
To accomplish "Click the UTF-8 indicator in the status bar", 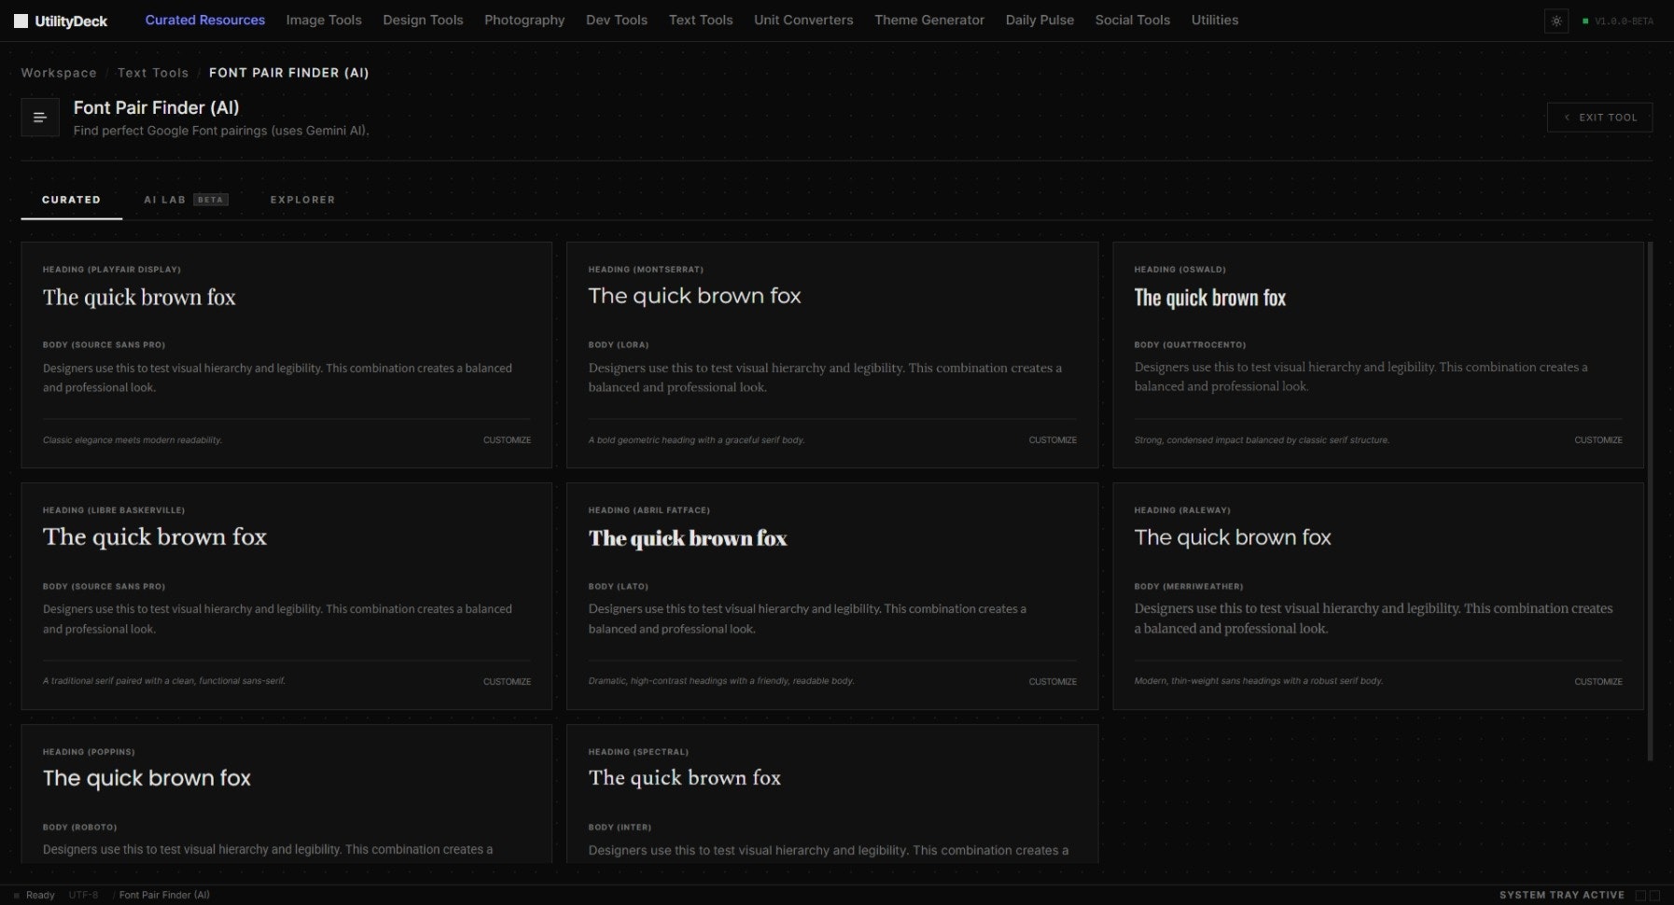I will [83, 895].
